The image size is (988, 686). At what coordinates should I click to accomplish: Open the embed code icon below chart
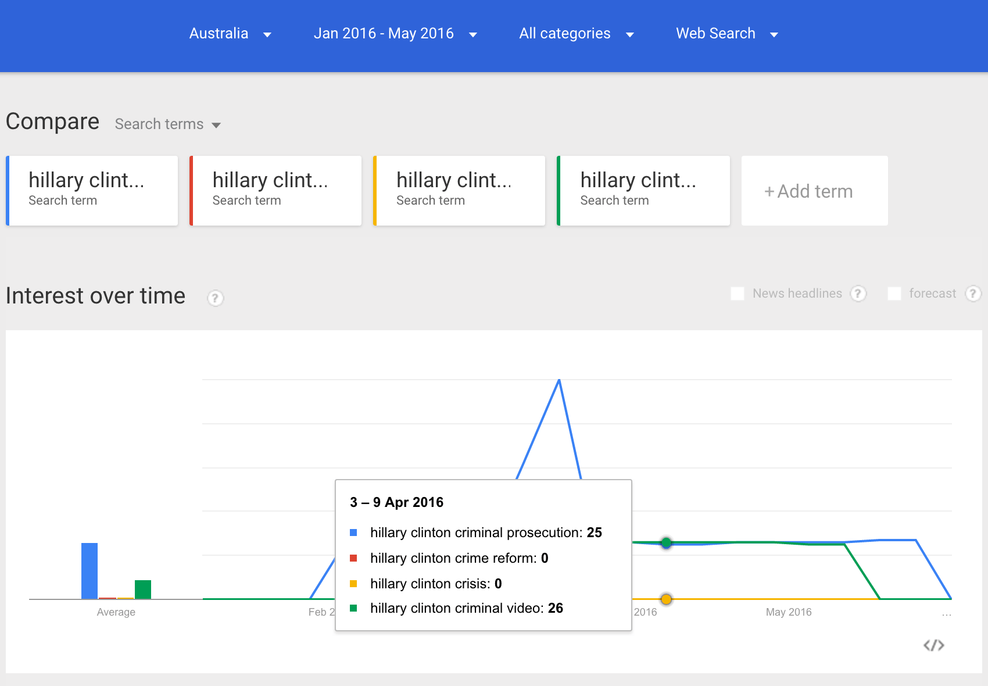point(934,645)
